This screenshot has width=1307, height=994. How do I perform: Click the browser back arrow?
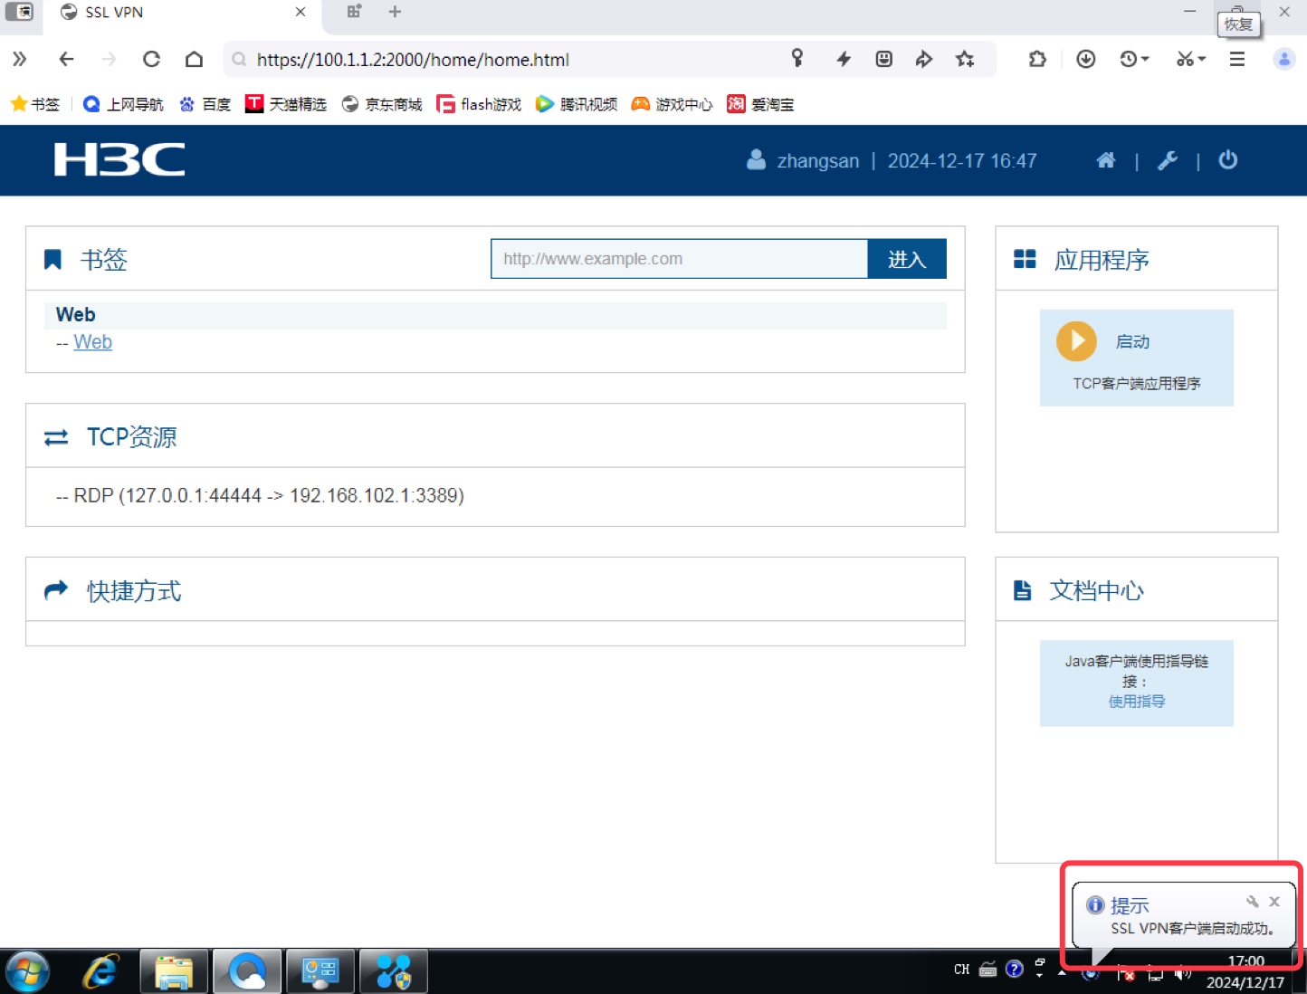(x=66, y=59)
